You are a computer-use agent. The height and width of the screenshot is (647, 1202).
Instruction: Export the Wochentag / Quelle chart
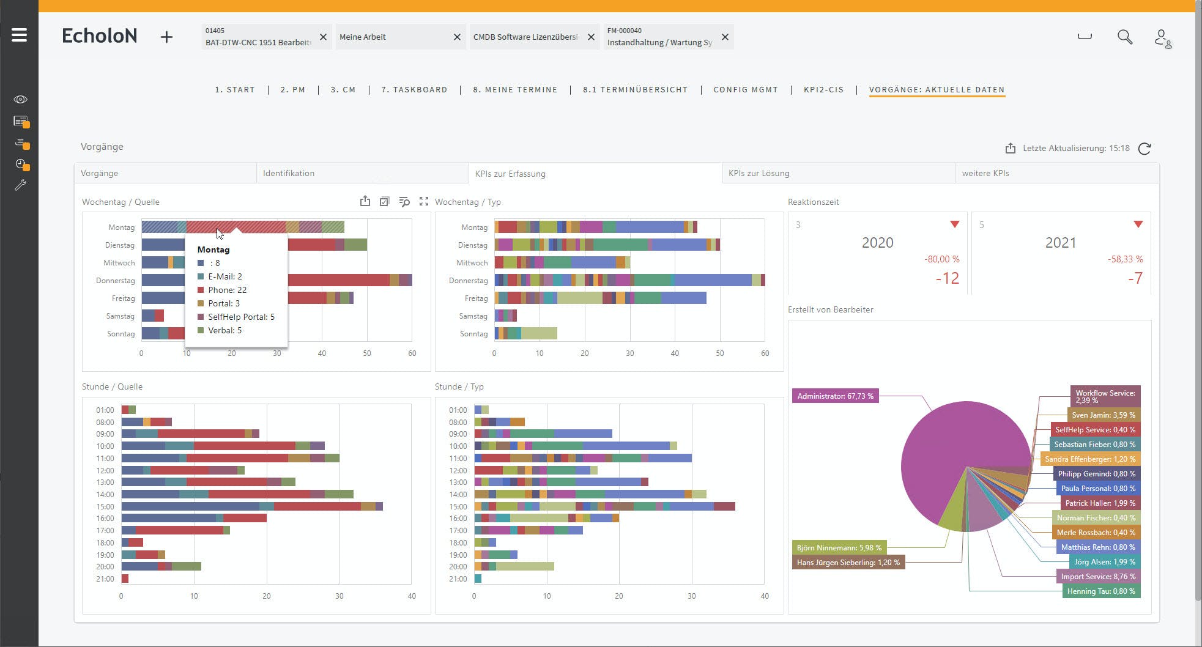click(365, 201)
